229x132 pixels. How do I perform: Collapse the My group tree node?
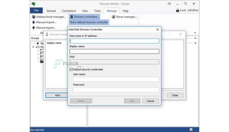click(33, 47)
